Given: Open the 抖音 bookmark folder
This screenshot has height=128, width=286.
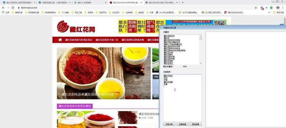Looking at the screenshot, I should [x=150, y=12].
